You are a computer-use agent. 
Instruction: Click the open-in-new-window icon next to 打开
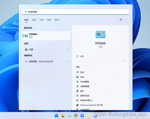click(77, 56)
